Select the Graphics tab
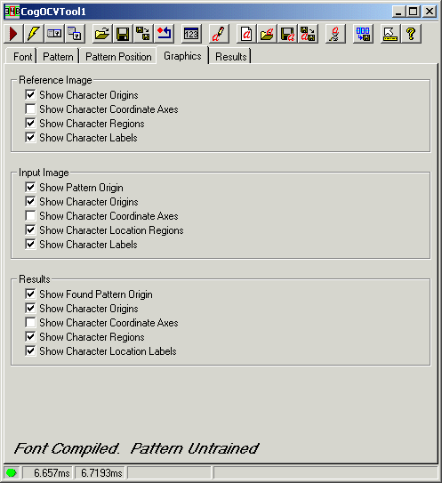The width and height of the screenshot is (442, 483). click(182, 56)
